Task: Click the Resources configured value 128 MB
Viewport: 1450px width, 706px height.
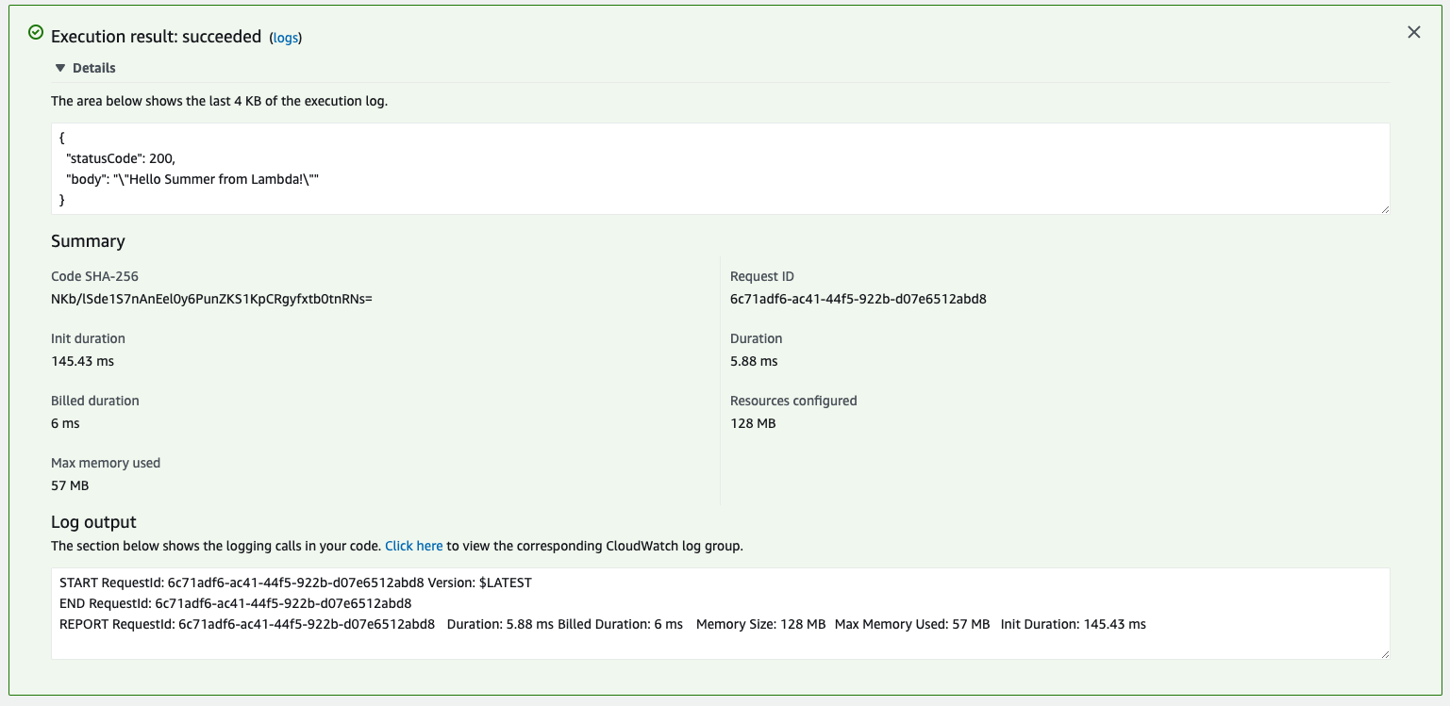Action: (x=753, y=423)
